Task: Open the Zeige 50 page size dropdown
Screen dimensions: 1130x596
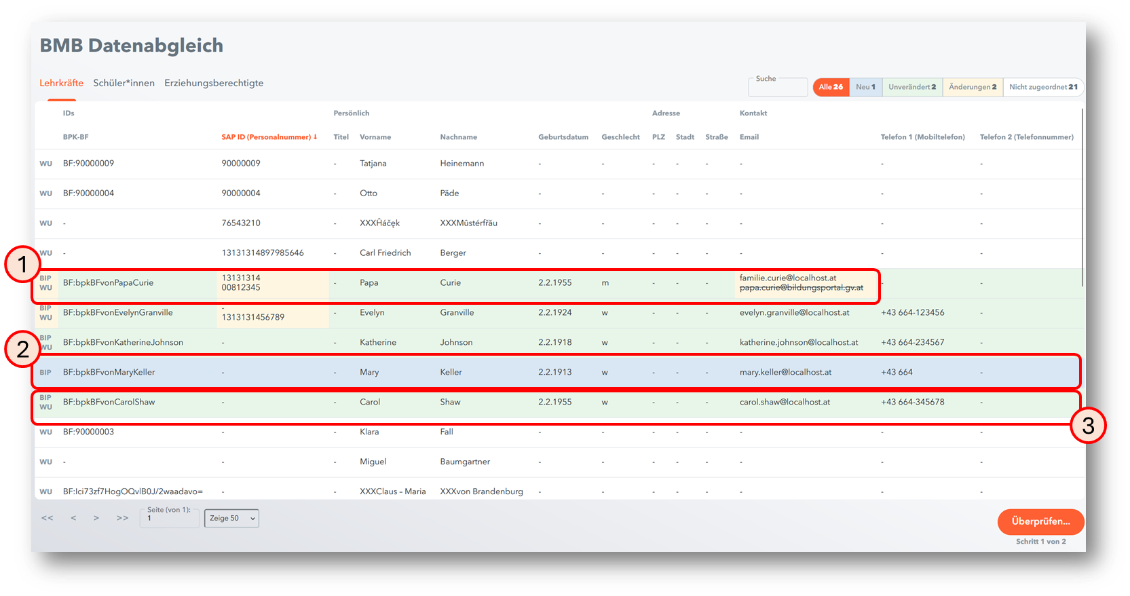Action: pos(231,519)
